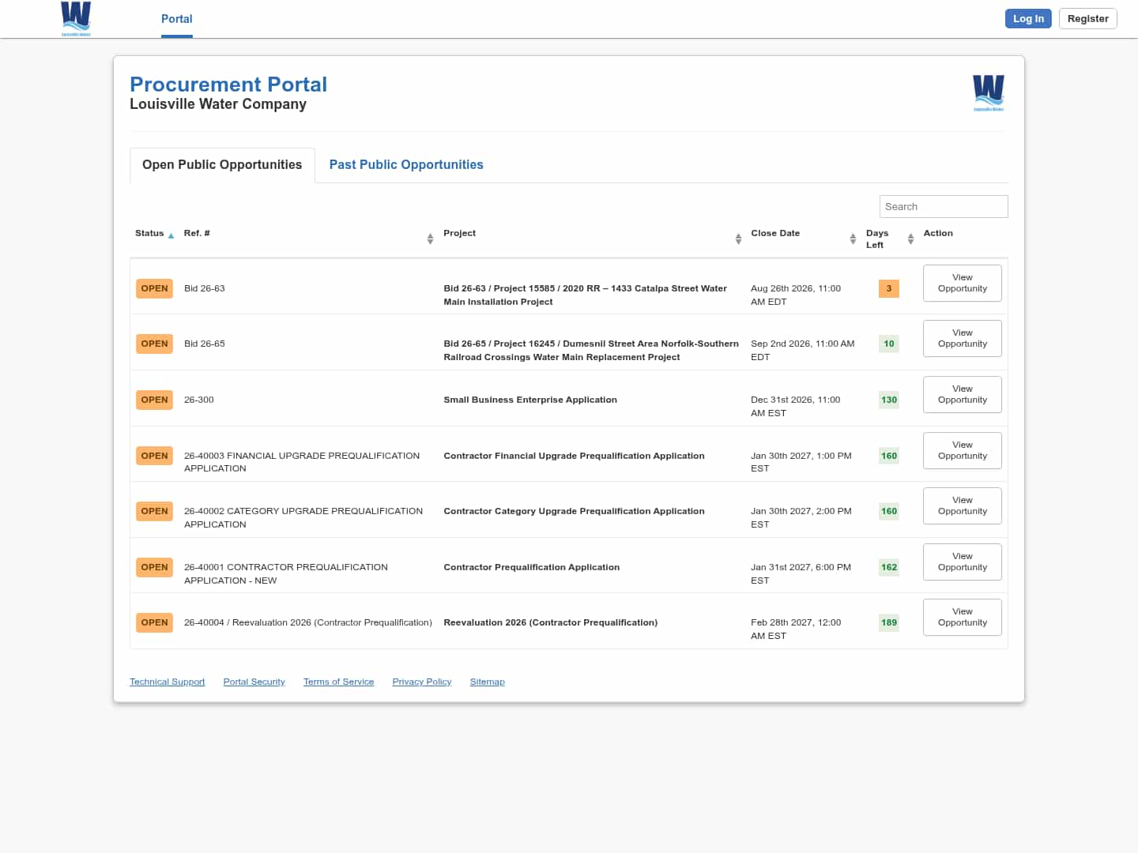
Task: Click '26-40004 / Reevaluation 2026' reference text
Action: pyautogui.click(x=308, y=622)
